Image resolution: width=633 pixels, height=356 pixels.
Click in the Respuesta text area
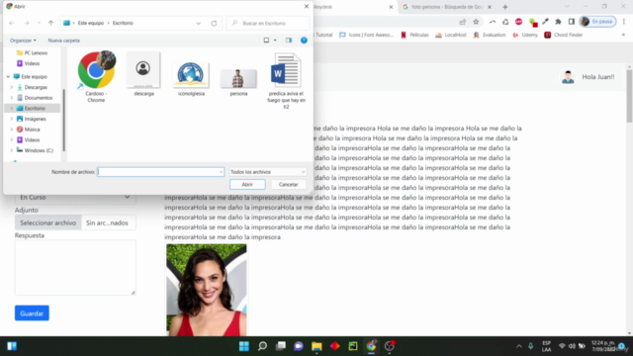(x=75, y=268)
